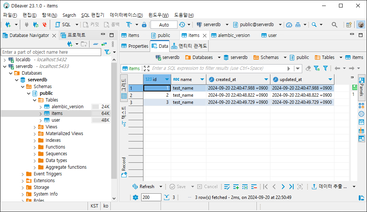Click the Delete row icon
This screenshot has height=212, width=367.
254,187
